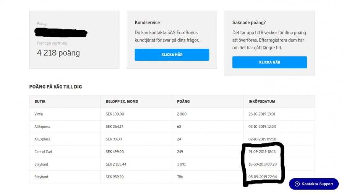Click the AliExpress SEK 264,17 amount
The height and width of the screenshot is (193, 344).
pyautogui.click(x=115, y=127)
